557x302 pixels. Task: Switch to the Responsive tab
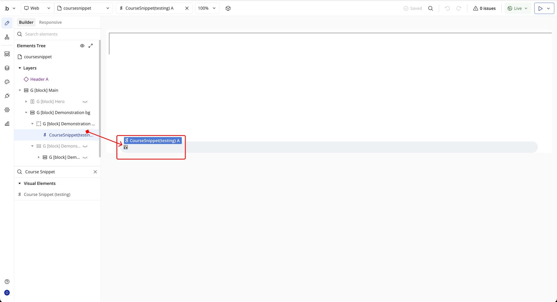[50, 22]
